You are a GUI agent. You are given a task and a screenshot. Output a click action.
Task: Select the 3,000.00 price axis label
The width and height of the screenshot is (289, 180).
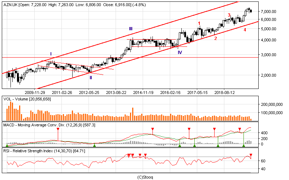coord(268,55)
